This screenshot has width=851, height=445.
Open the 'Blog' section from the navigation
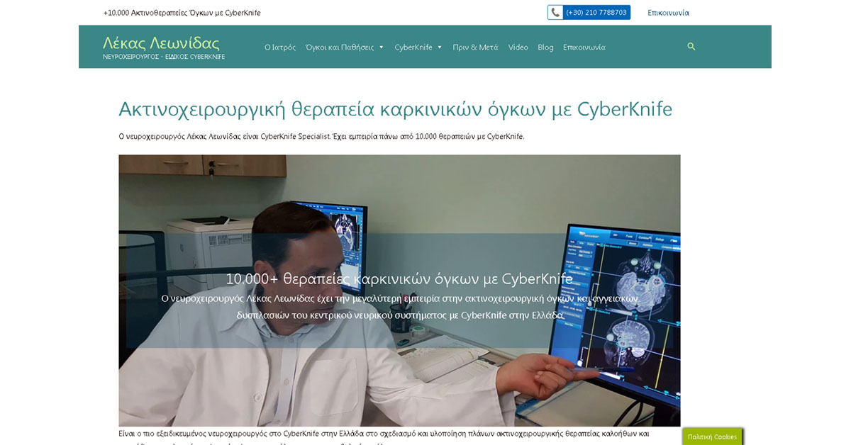click(x=545, y=47)
